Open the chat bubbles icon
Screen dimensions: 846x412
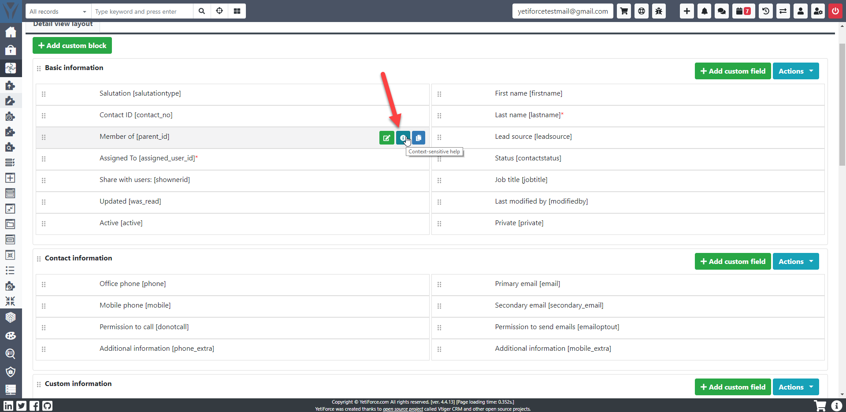[722, 11]
